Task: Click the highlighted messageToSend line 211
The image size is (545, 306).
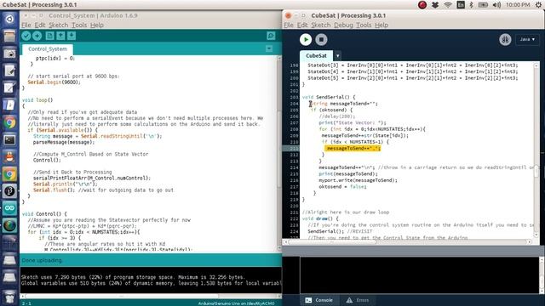Action: tap(353, 148)
